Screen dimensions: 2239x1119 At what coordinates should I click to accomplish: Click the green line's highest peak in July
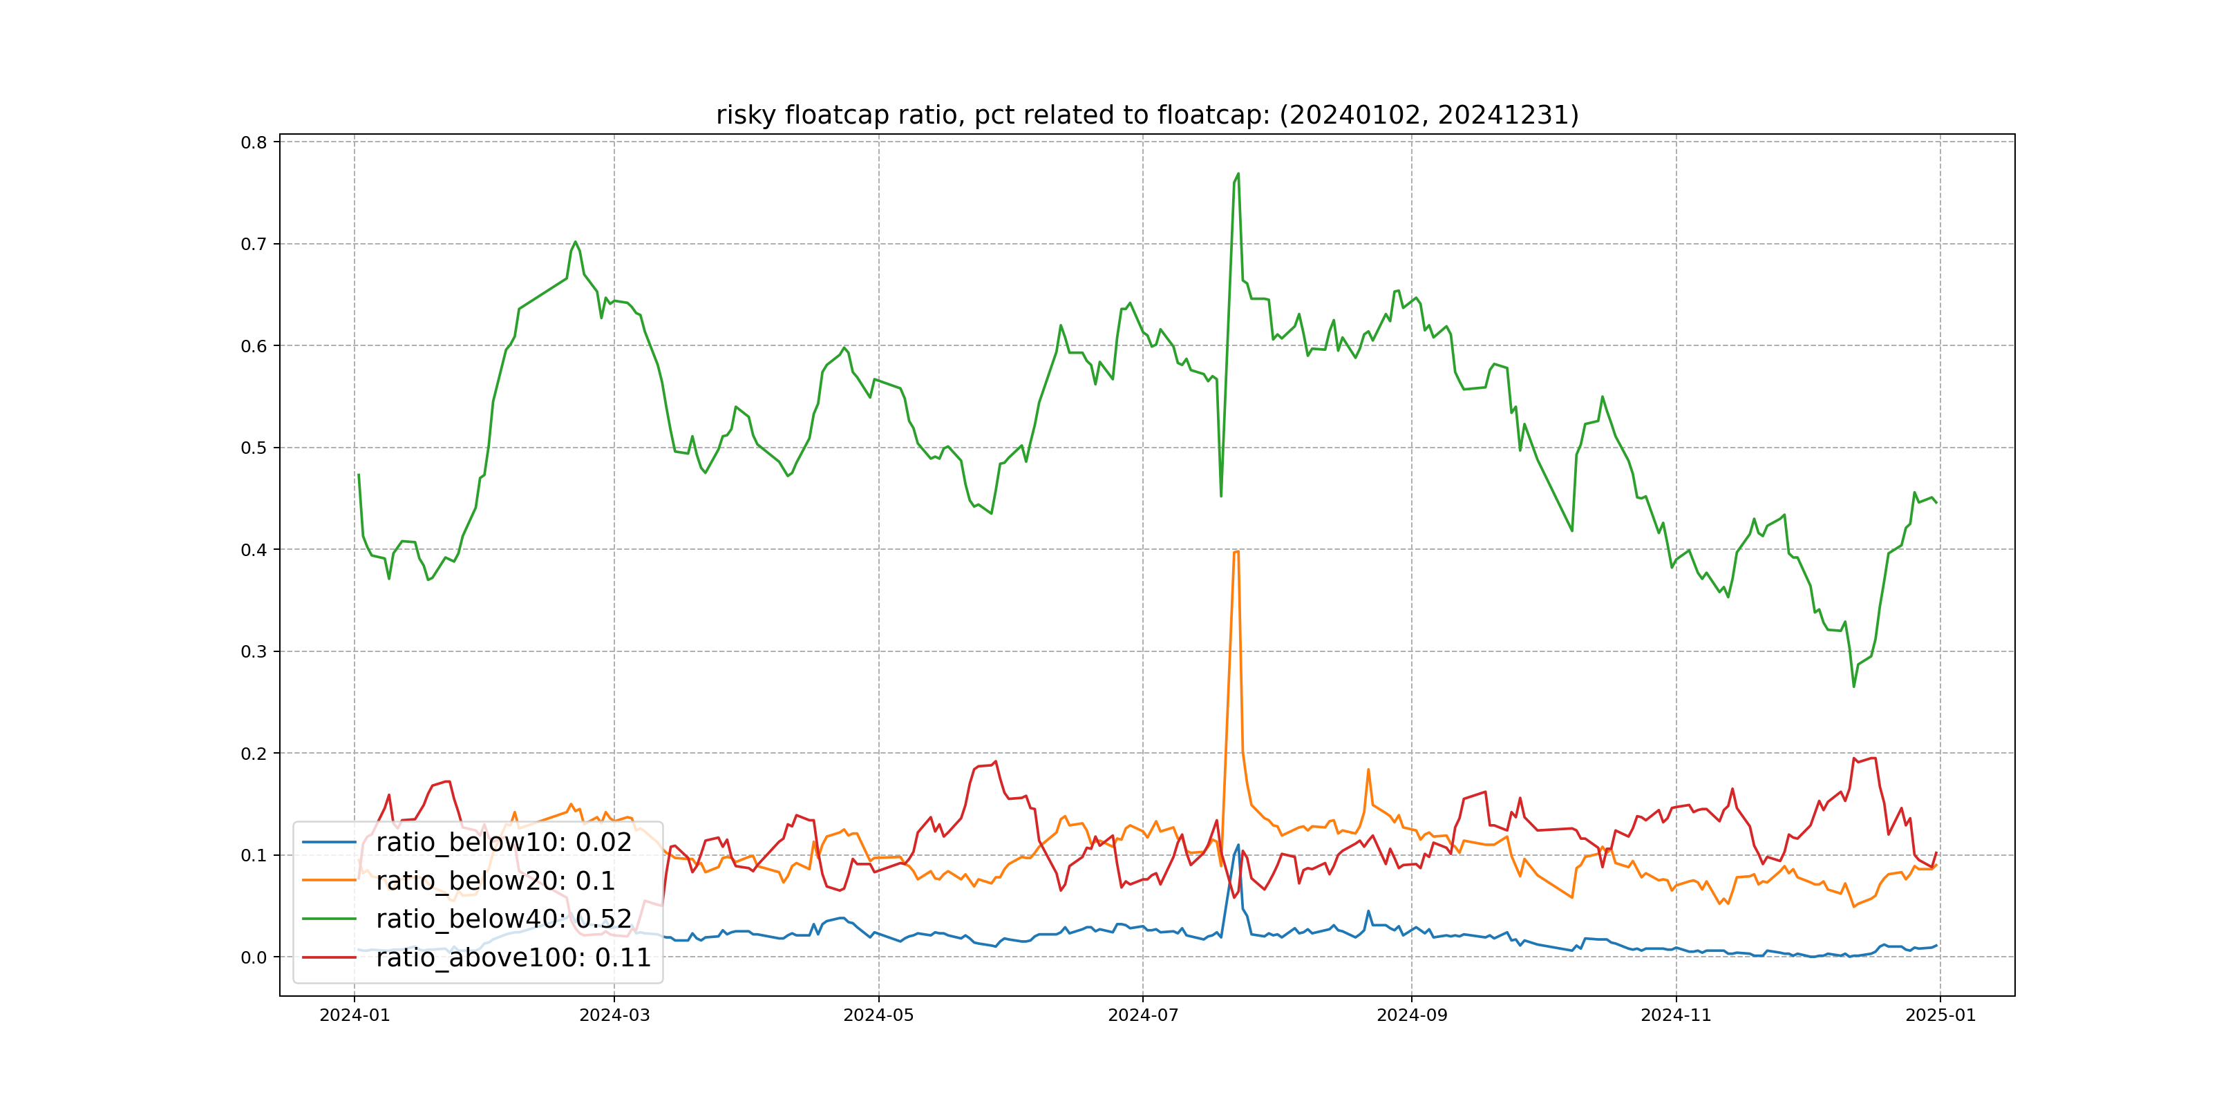click(x=1238, y=174)
